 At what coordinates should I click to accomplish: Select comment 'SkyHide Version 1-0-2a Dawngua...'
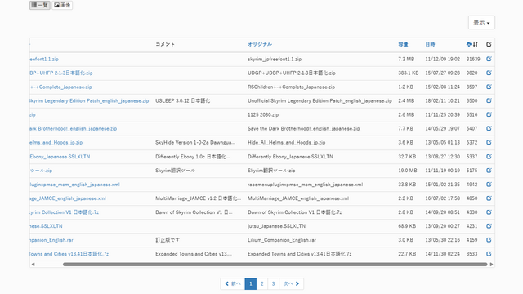point(195,142)
